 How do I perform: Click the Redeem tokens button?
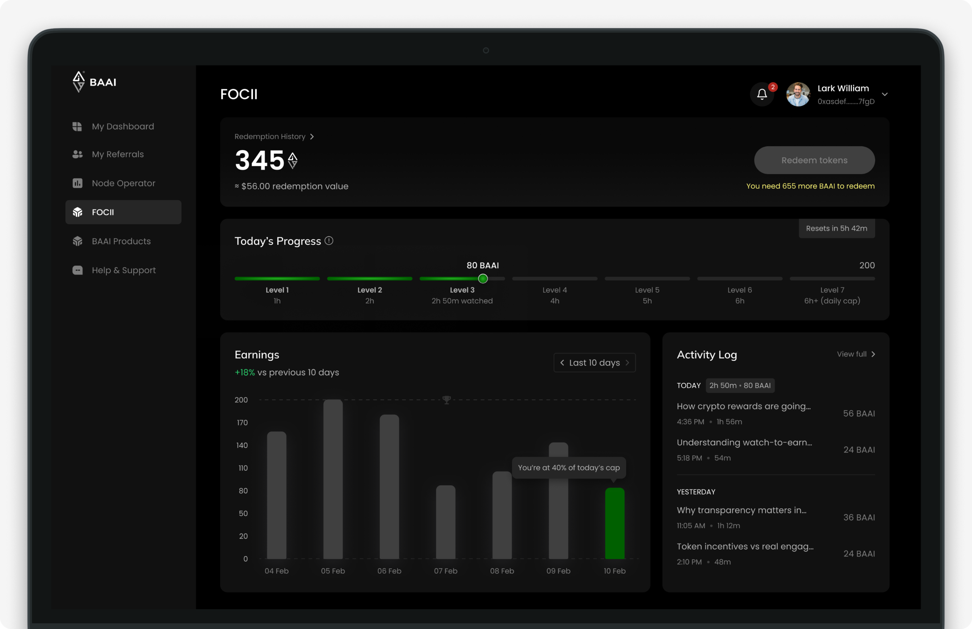pos(814,160)
